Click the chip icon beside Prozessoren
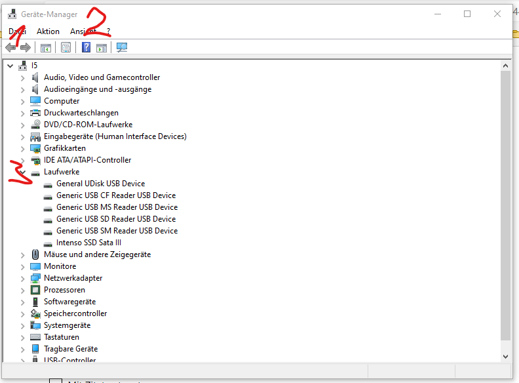 tap(35, 290)
